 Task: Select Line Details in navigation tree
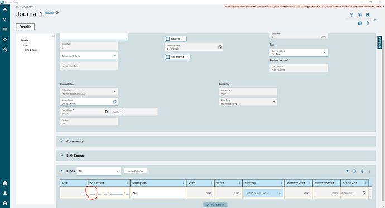(x=31, y=50)
